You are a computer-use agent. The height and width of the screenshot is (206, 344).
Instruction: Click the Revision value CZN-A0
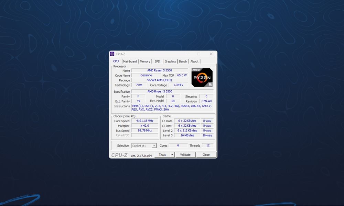tap(206, 101)
